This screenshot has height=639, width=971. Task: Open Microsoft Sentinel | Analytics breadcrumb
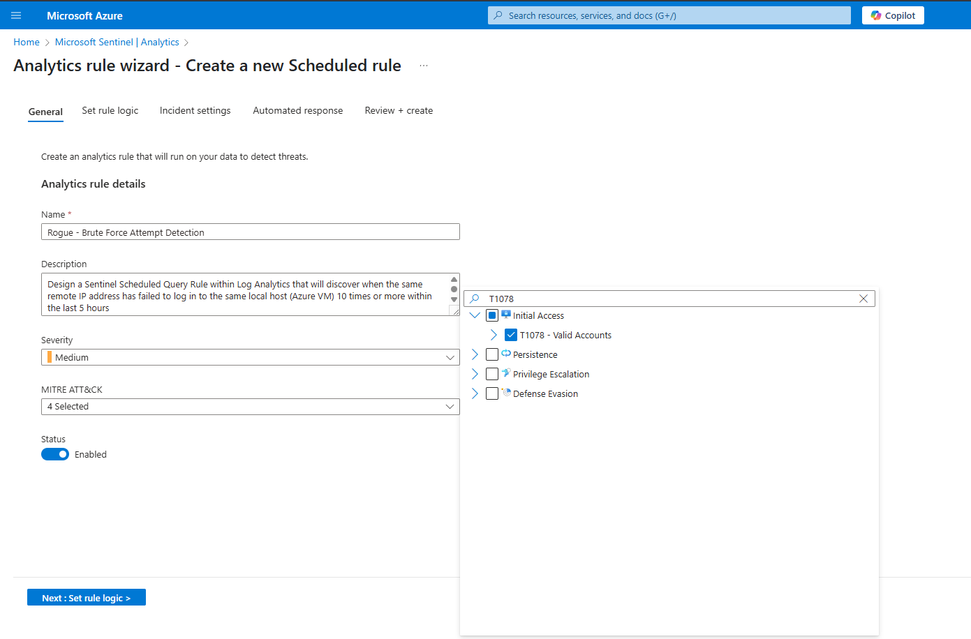pyautogui.click(x=117, y=42)
